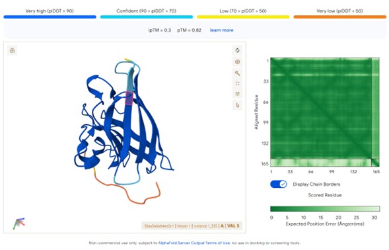Click 'ipTM = 0.3' score text
Viewport: 389px width, 250px height.
160,30
